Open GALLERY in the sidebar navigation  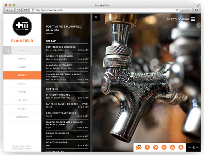pyautogui.click(x=22, y=100)
